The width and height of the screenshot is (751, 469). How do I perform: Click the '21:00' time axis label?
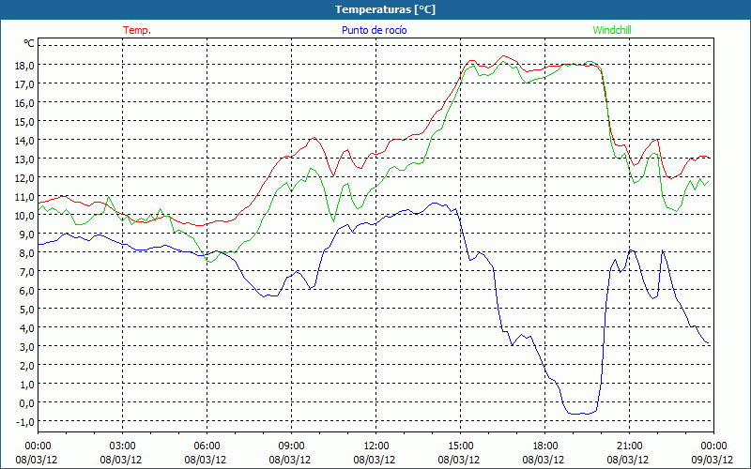pos(629,446)
